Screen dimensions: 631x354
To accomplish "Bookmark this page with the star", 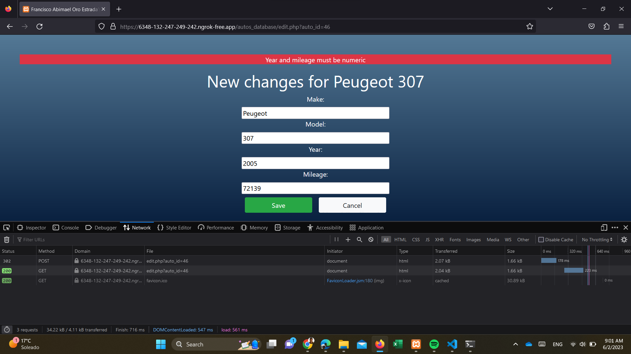I will 529,27.
